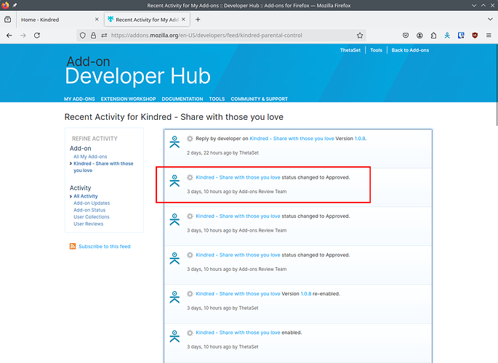Screen dimensions: 498x363
Task: Click the Add-on Developer Hub logo
Action: pyautogui.click(x=137, y=70)
